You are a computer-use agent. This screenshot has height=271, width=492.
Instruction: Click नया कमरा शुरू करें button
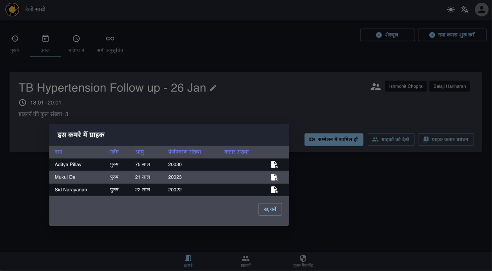452,35
